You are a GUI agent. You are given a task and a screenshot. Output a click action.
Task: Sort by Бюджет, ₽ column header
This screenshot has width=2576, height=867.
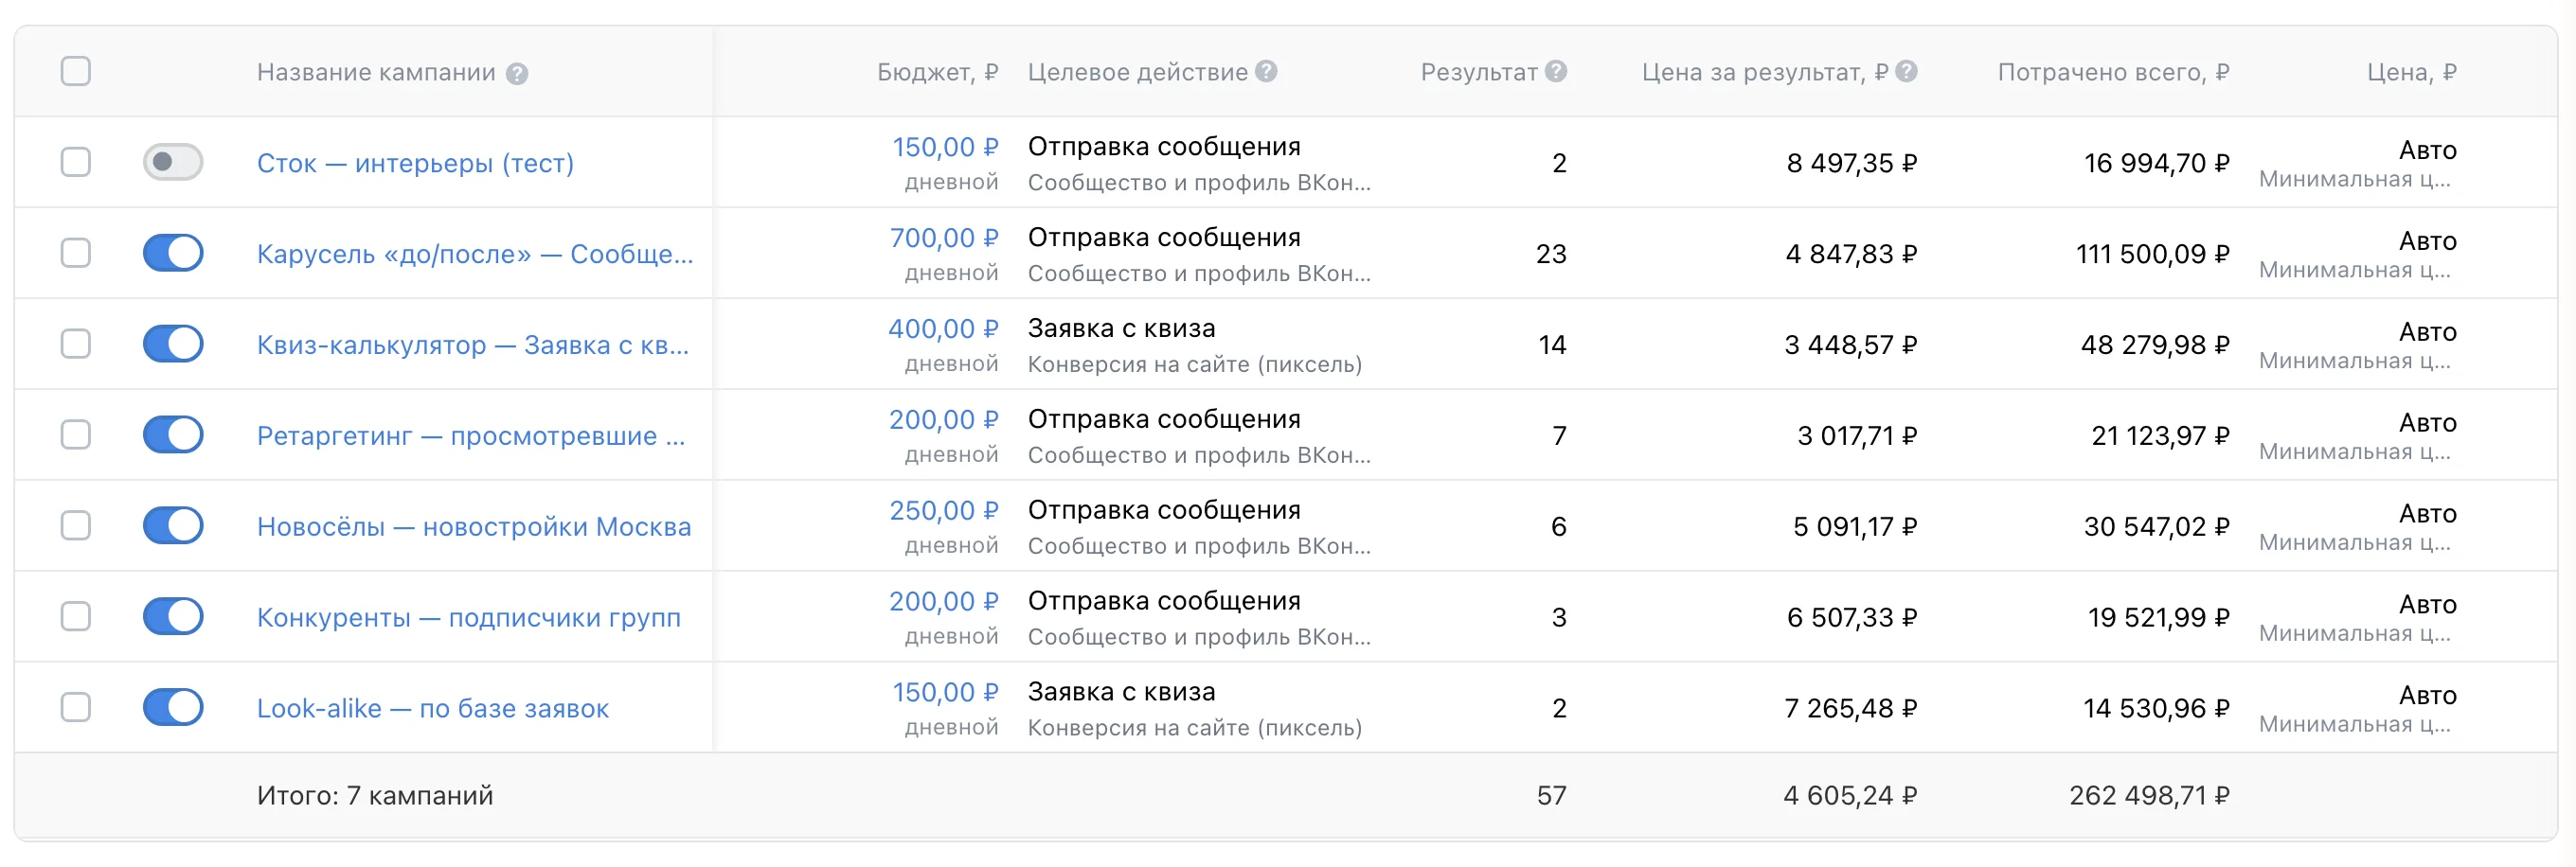click(938, 73)
